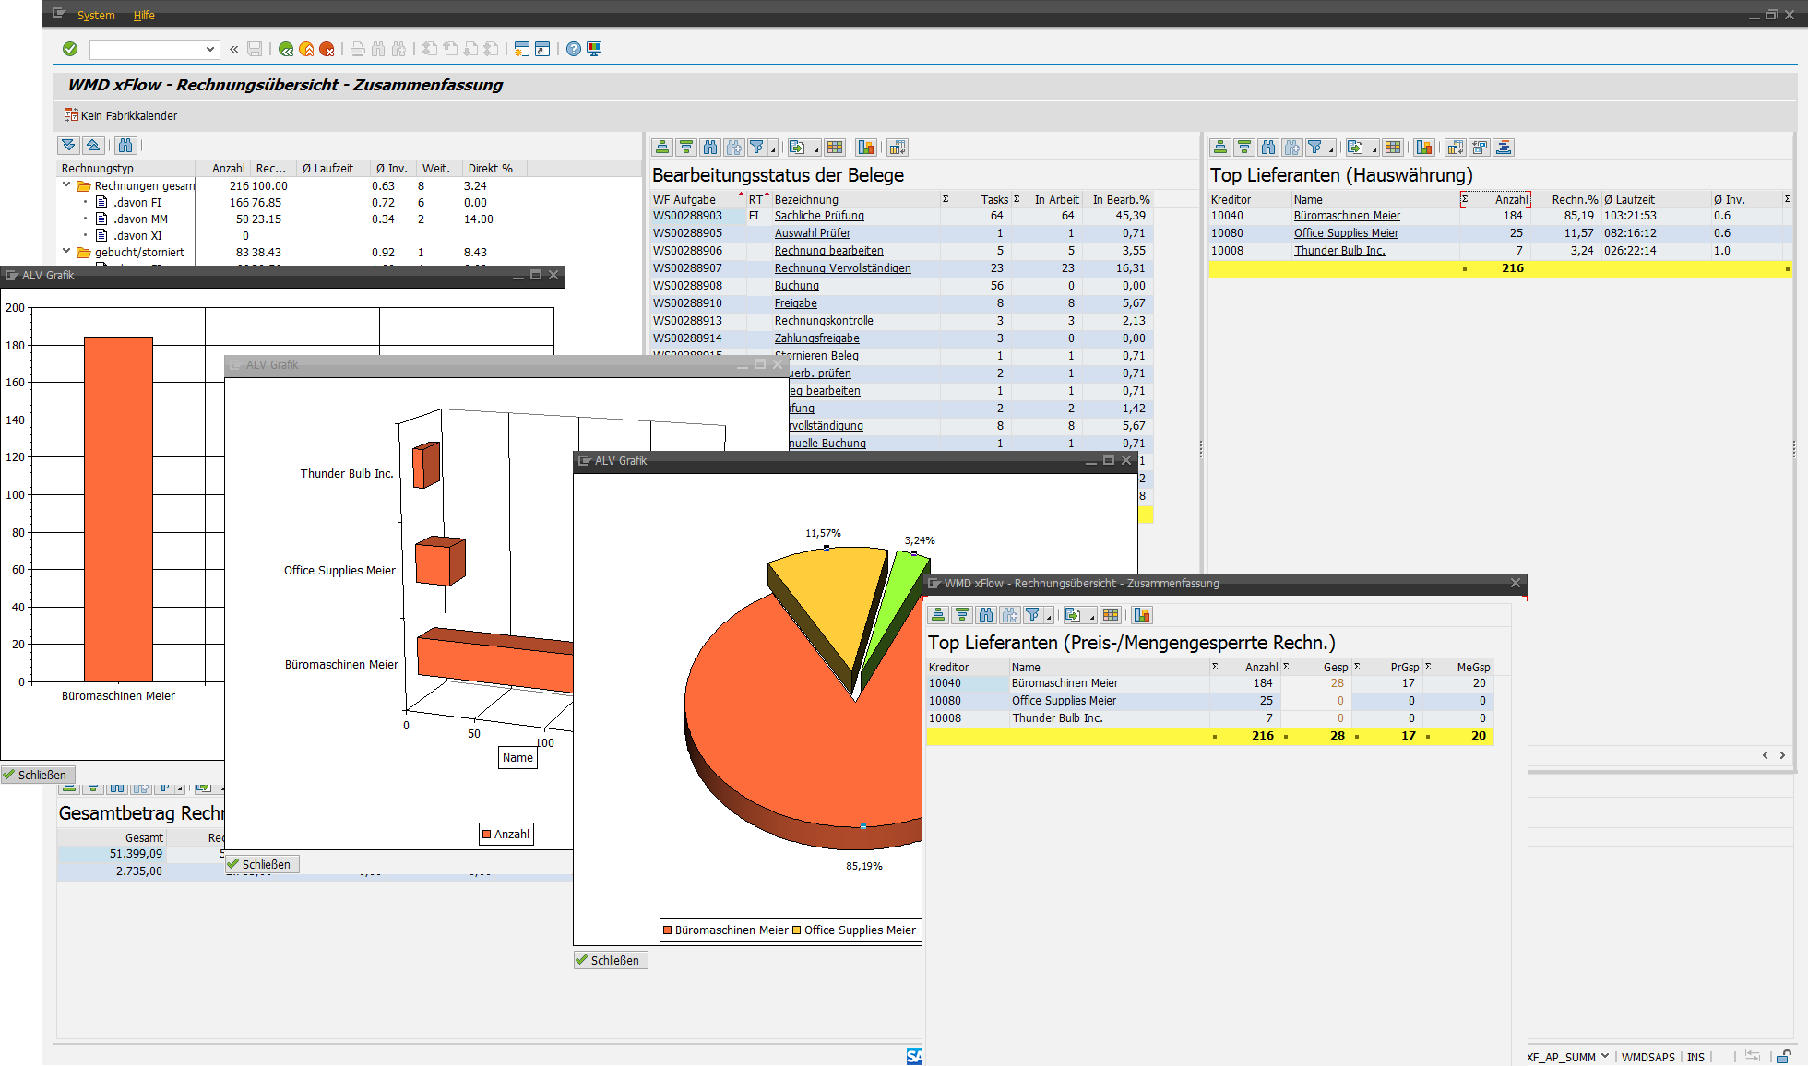Click the red Cancel icon
This screenshot has height=1066, width=1808.
327,49
